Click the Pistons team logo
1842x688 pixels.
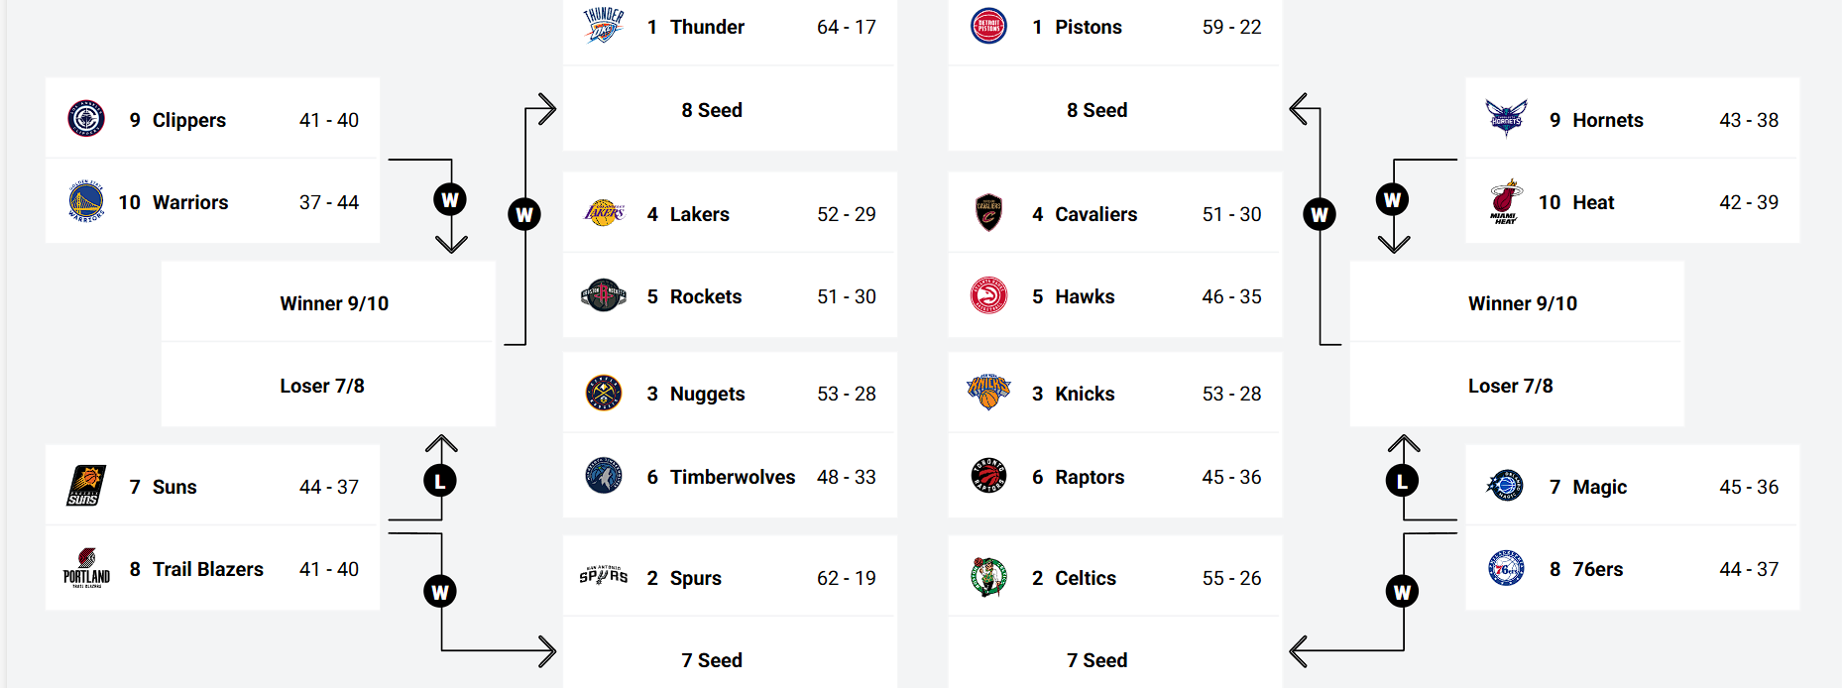(x=988, y=26)
